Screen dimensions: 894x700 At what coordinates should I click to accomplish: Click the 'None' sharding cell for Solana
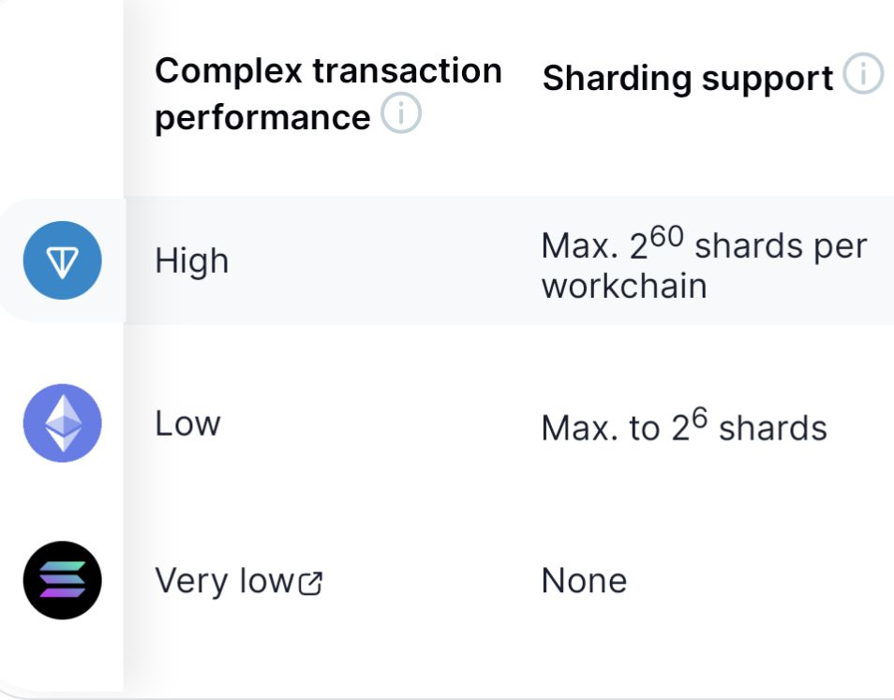coord(584,581)
